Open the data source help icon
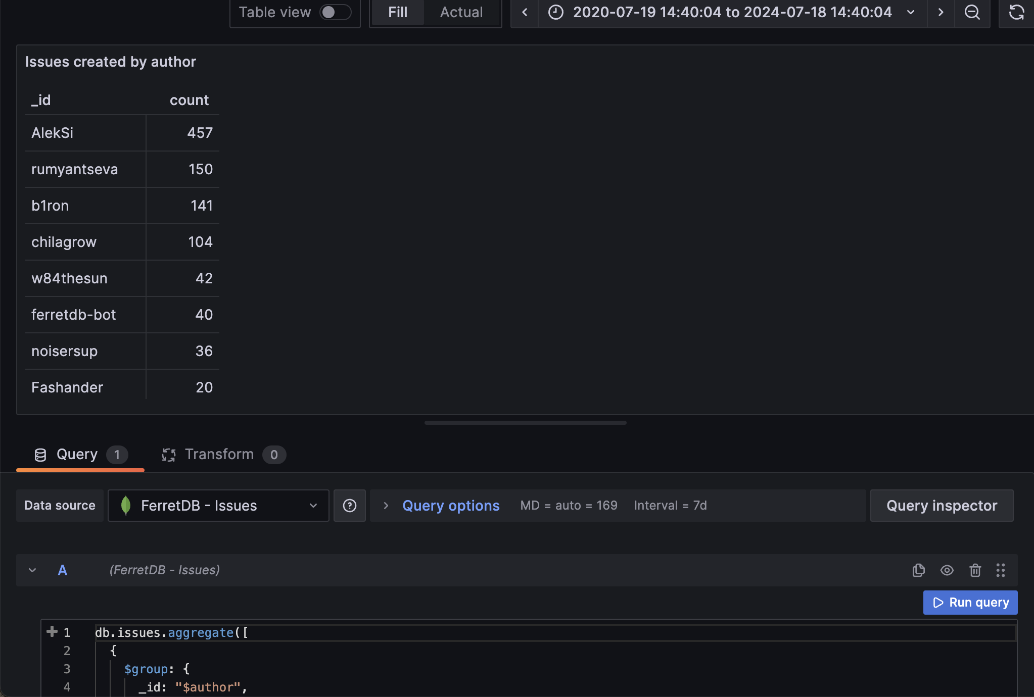Image resolution: width=1034 pixels, height=697 pixels. 349,506
